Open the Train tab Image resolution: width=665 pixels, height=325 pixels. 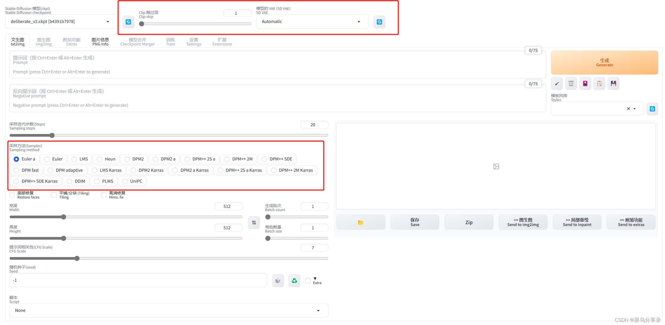170,42
